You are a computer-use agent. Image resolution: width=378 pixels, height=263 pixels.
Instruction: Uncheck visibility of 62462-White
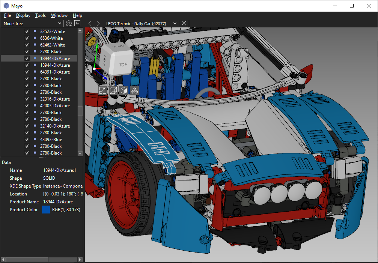pos(27,45)
